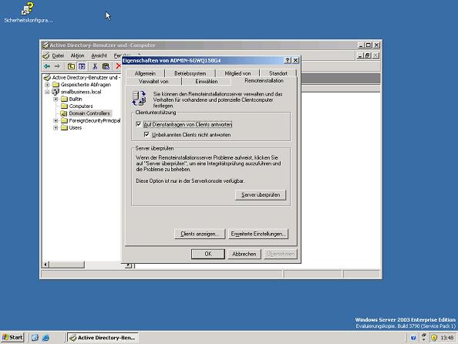The image size is (458, 344).
Task: Click the Clients anzeigen button
Action: pyautogui.click(x=200, y=234)
